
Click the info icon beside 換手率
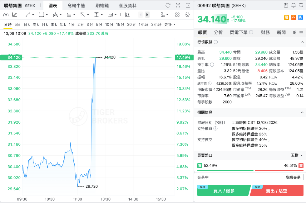pyautogui.click(x=212, y=65)
